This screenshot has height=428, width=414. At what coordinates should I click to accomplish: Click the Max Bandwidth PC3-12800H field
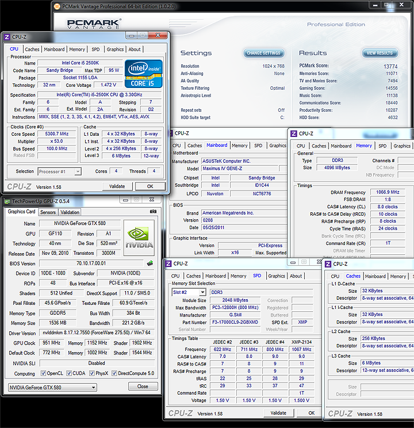[235, 308]
